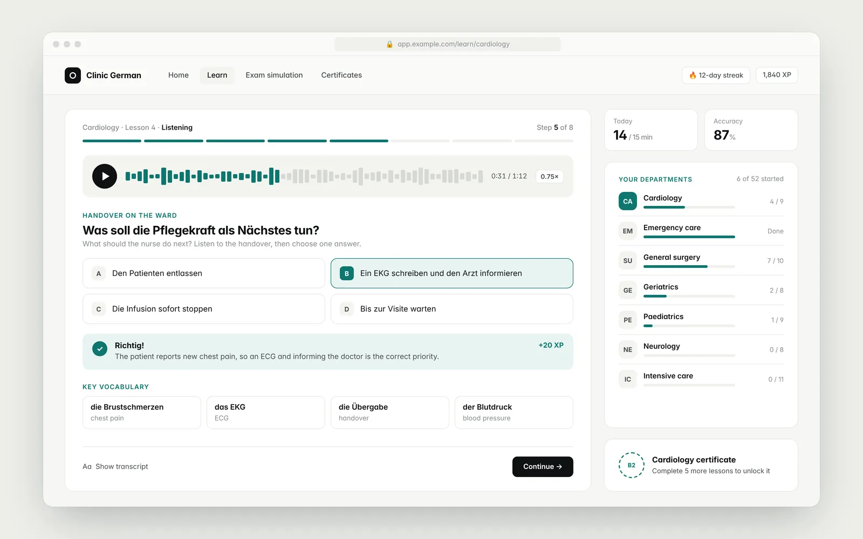Open the der Blutdruck vocabulary card
Image resolution: width=863 pixels, height=539 pixels.
[x=514, y=412]
